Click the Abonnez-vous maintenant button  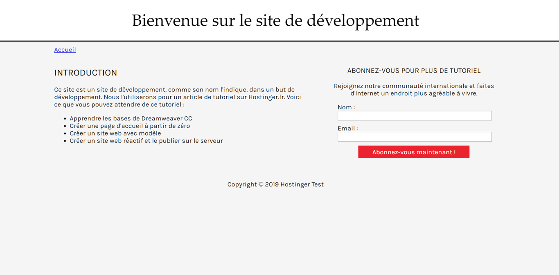(413, 152)
